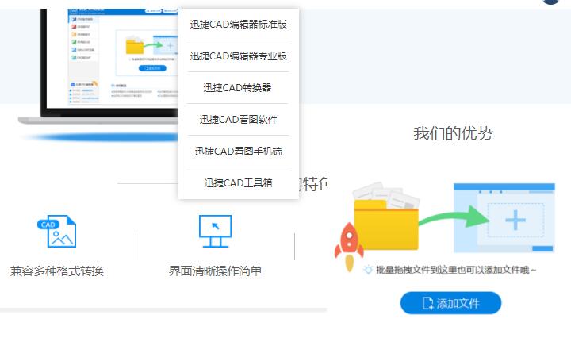This screenshot has width=571, height=357.
Task: Choose 迅捷CAD转换器 menu item
Action: pyautogui.click(x=237, y=88)
